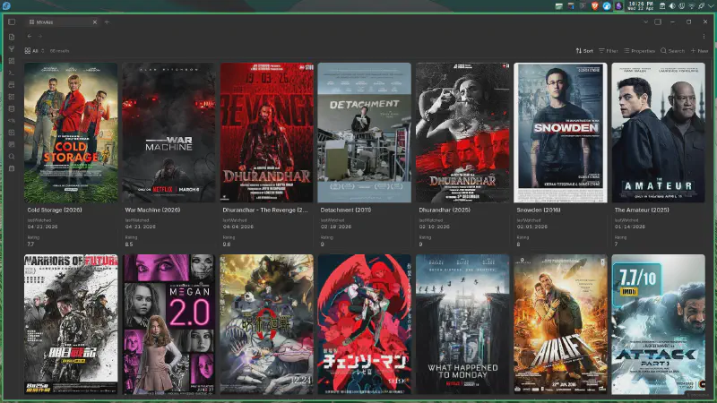This screenshot has width=717, height=403.
Task: Click the title 'Cold Storage (2026)'
Action: (55, 210)
